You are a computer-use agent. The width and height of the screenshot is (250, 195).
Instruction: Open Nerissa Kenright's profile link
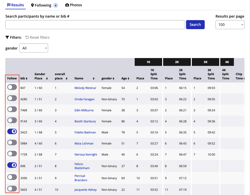coord(86,155)
